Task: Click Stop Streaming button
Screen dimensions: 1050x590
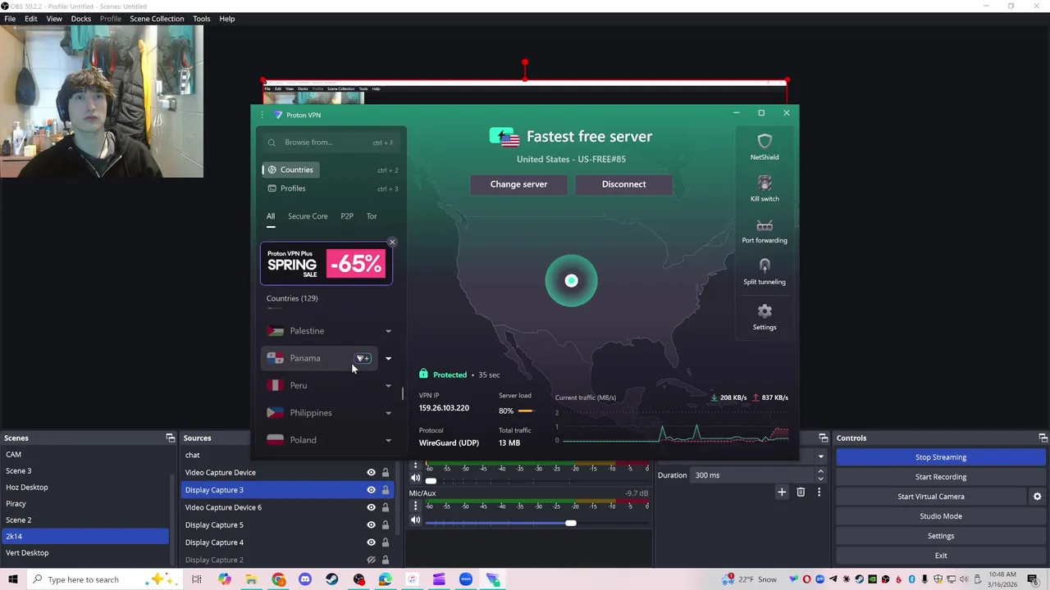Action: point(941,457)
